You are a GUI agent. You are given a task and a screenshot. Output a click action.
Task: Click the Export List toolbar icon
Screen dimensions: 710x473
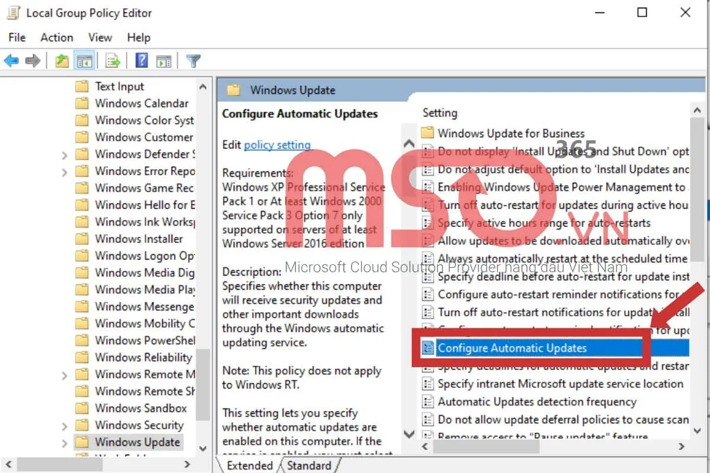[112, 60]
